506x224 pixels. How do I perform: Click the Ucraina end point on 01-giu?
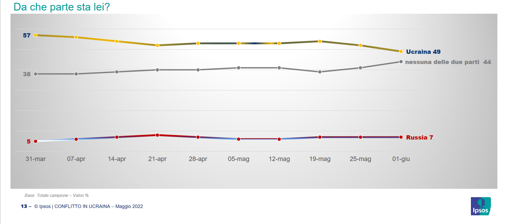coord(401,51)
